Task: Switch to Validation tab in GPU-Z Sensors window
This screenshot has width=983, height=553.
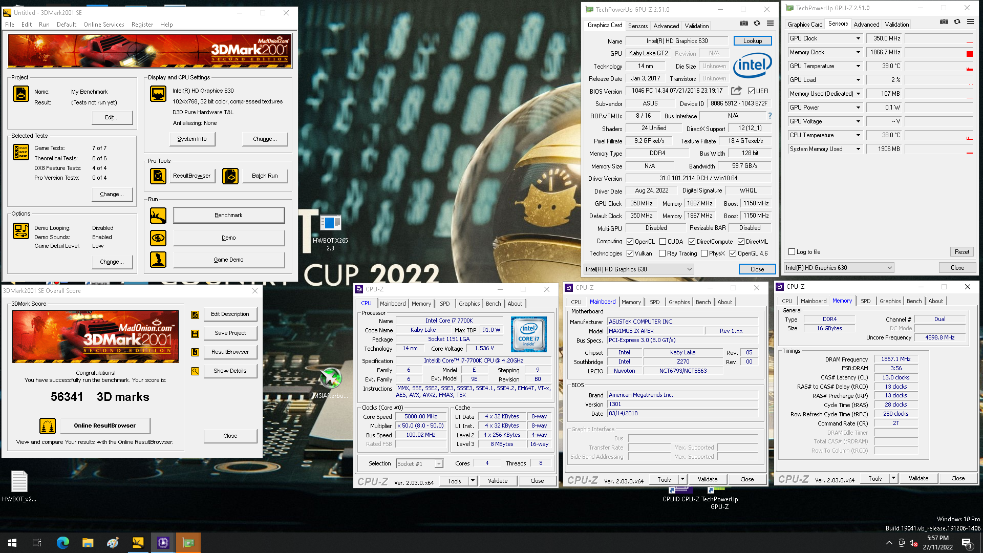Action: (x=897, y=24)
